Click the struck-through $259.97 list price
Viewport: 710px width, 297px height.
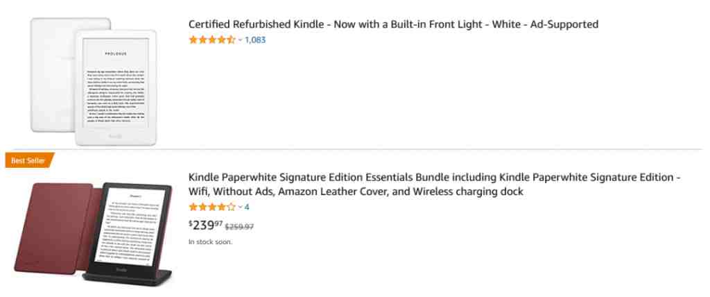[239, 227]
